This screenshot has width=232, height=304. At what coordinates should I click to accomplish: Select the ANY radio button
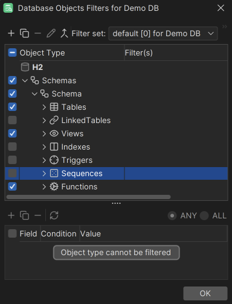click(x=172, y=216)
